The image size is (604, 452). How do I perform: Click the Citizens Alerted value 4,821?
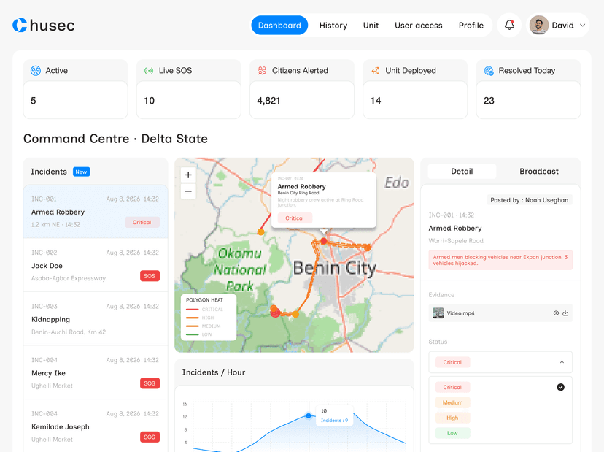268,101
